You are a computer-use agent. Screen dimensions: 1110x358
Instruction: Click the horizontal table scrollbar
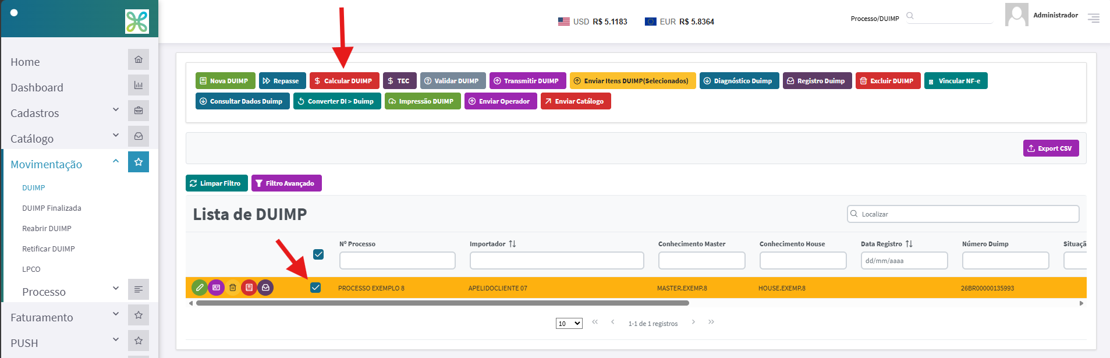[x=442, y=303]
